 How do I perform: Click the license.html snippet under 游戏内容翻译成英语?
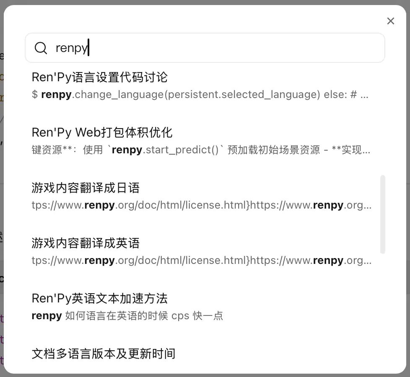(201, 261)
